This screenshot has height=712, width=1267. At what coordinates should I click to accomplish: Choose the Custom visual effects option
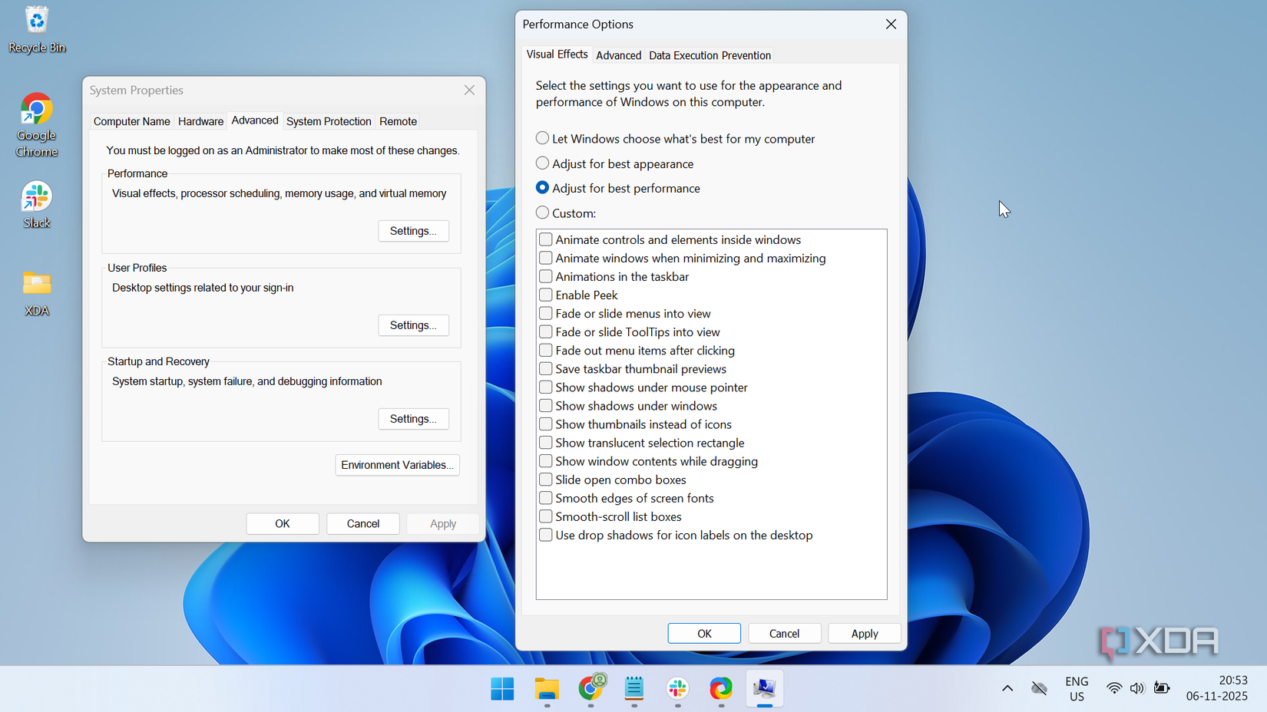click(542, 213)
